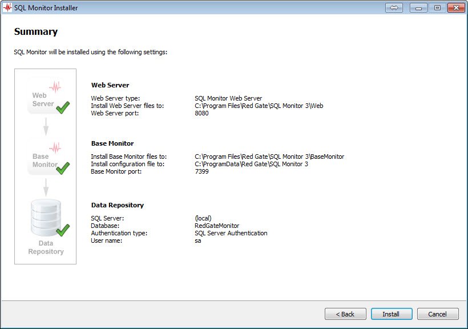Click the green checkmark on Base Monitor
This screenshot has width=468, height=329.
63,168
